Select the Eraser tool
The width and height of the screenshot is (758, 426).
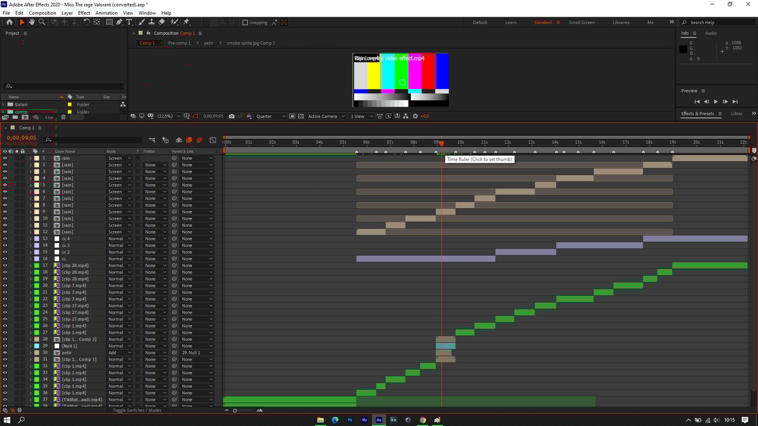161,22
